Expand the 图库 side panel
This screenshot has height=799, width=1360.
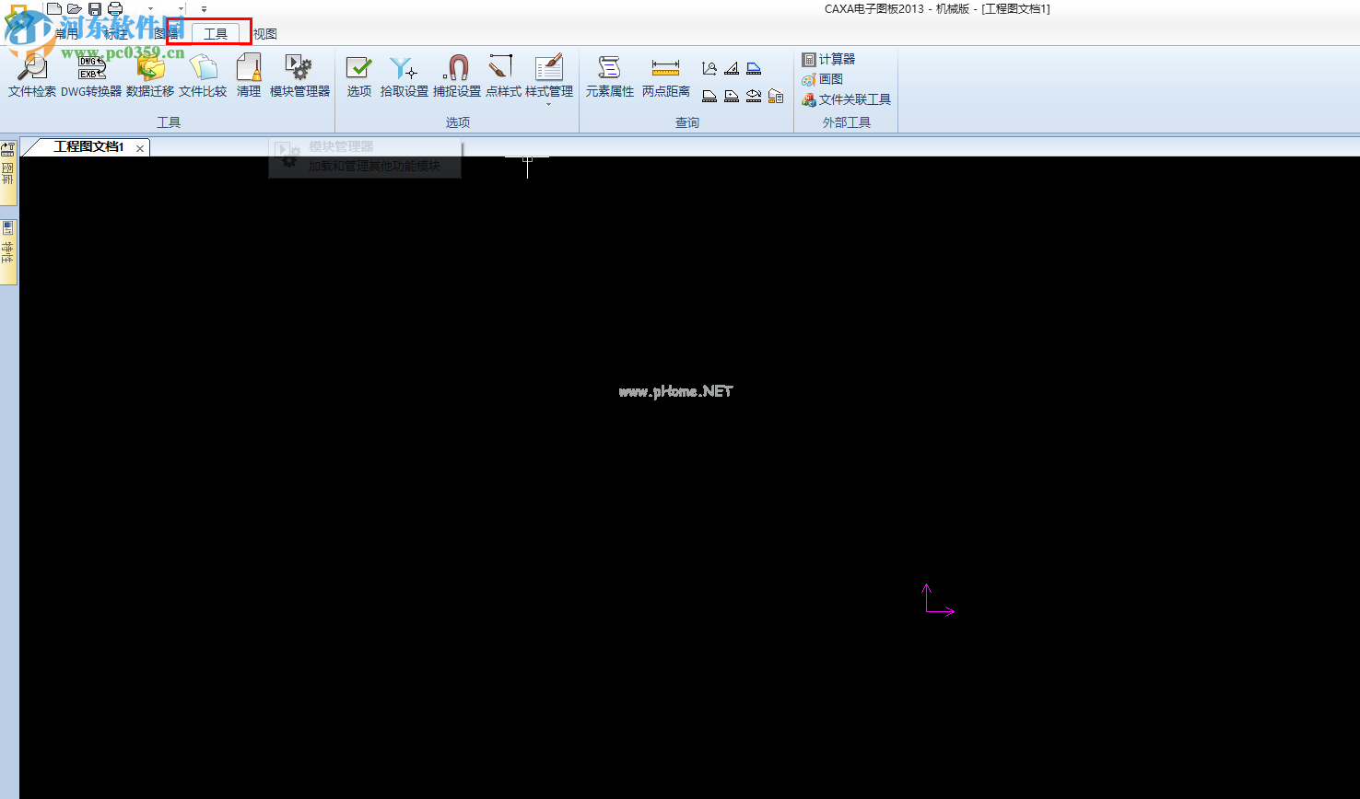[8, 172]
